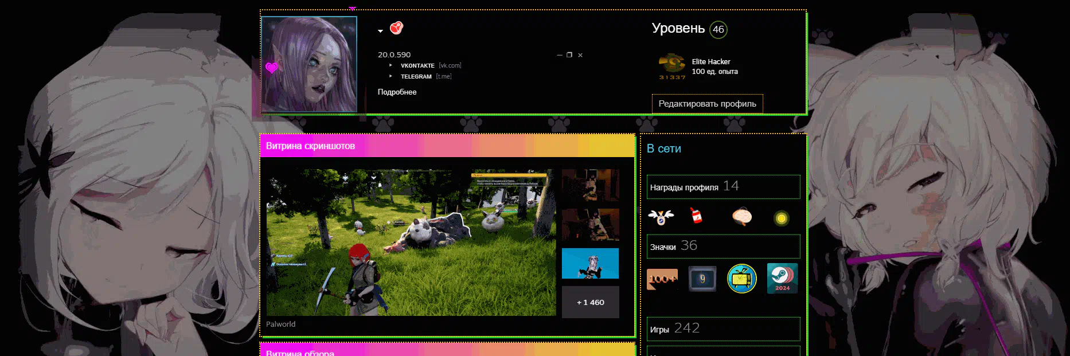This screenshot has height=356, width=1070.
Task: Click the Steam 2024 badge icon
Action: coord(782,279)
